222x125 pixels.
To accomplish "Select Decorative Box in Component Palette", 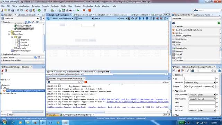I will click(181, 48).
